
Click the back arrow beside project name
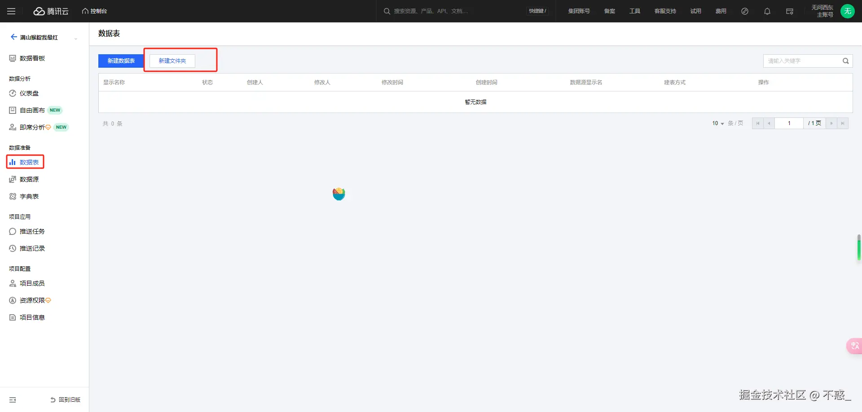point(13,37)
